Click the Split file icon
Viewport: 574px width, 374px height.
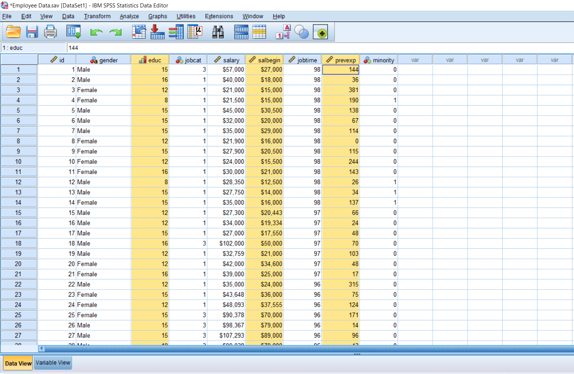tap(241, 32)
